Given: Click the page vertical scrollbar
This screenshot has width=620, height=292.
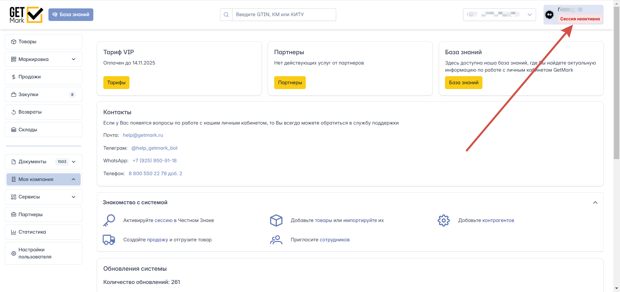Looking at the screenshot, I should [x=616, y=83].
